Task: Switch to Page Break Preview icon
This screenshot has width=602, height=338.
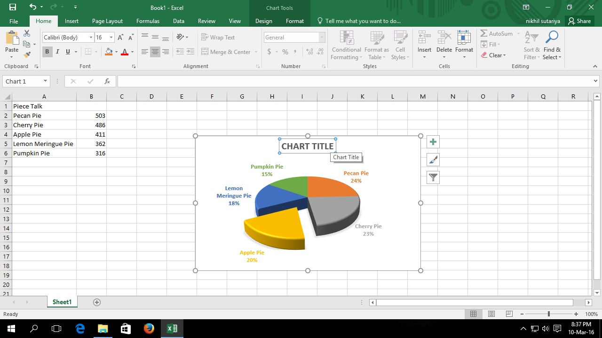Action: point(509,314)
